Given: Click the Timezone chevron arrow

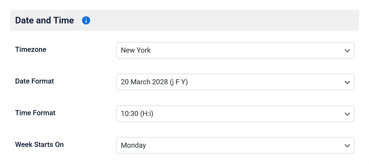Looking at the screenshot, I should (x=347, y=50).
